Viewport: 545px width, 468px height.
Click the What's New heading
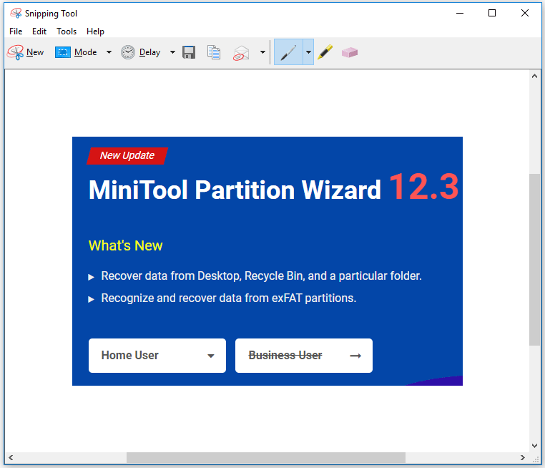125,245
